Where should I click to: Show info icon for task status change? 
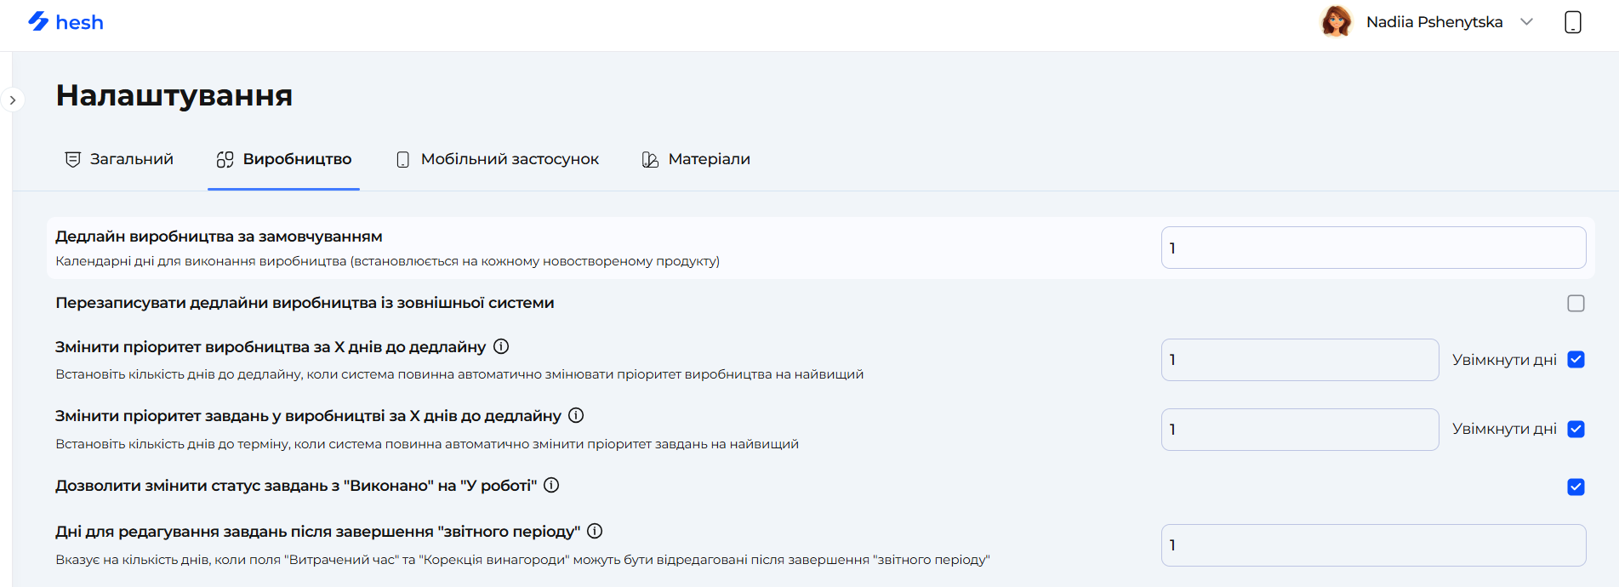click(551, 485)
